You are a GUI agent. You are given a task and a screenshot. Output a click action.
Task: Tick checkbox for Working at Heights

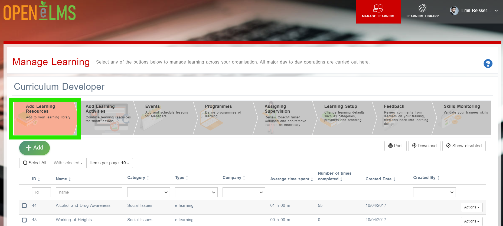point(24,220)
